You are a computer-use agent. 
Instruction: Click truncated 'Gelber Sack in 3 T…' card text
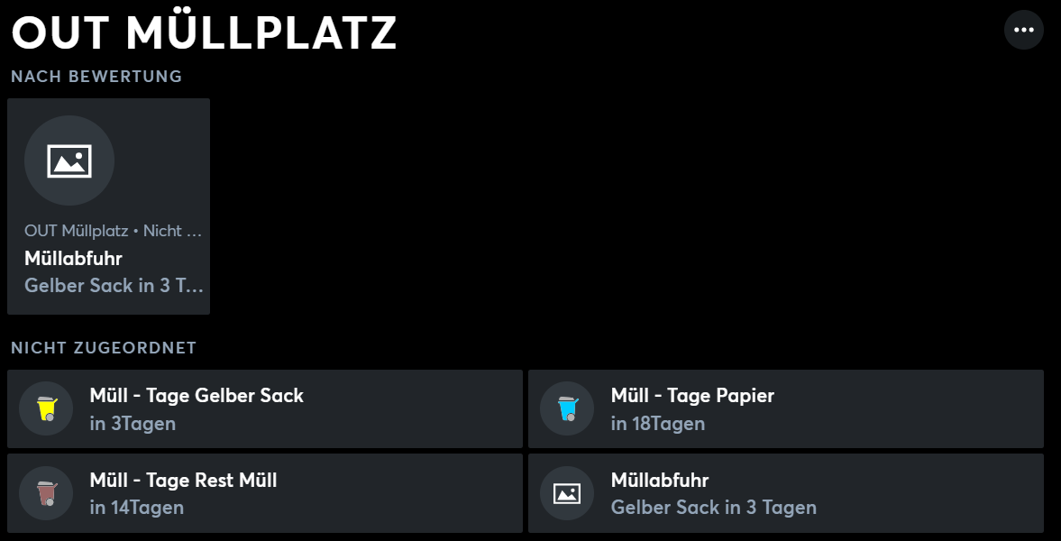point(114,286)
